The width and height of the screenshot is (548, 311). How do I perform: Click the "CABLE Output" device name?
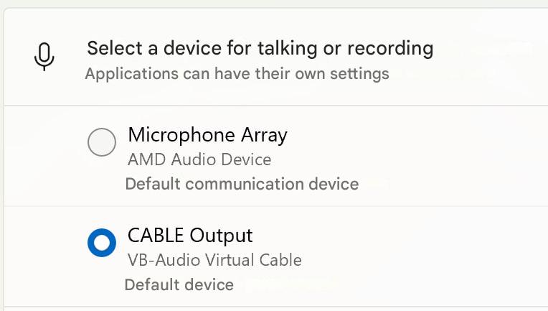(190, 236)
